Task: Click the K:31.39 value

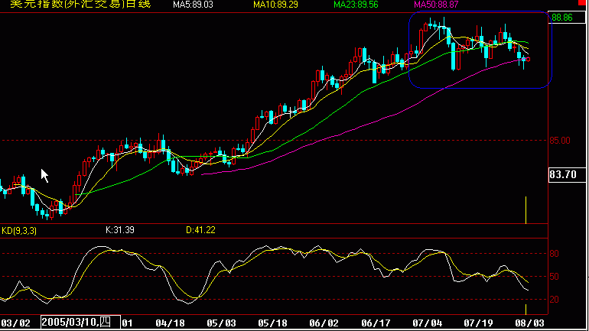Action: pyautogui.click(x=120, y=230)
